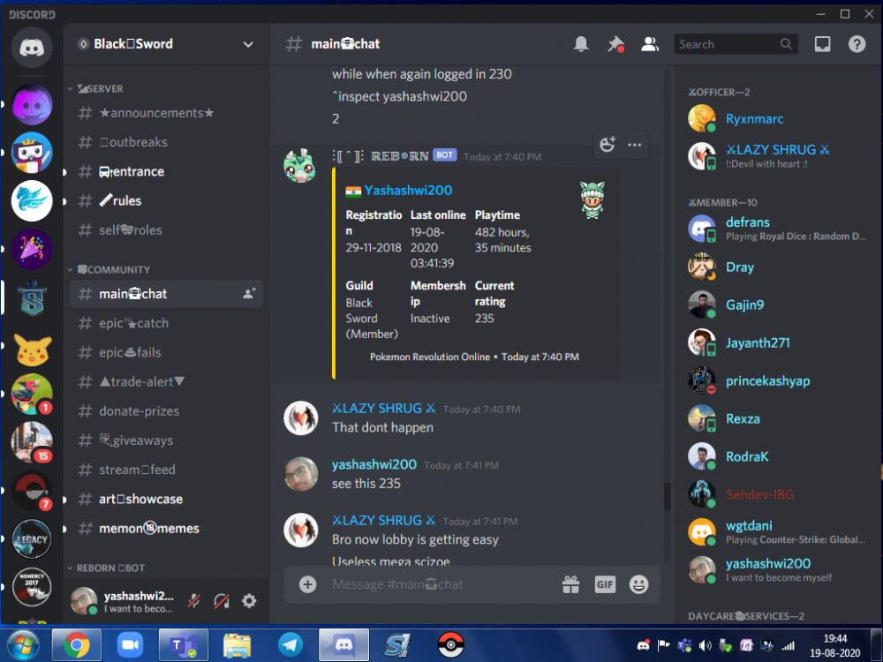Open Yashashwi200 profile link in embed
883x662 pixels.
[x=408, y=191]
